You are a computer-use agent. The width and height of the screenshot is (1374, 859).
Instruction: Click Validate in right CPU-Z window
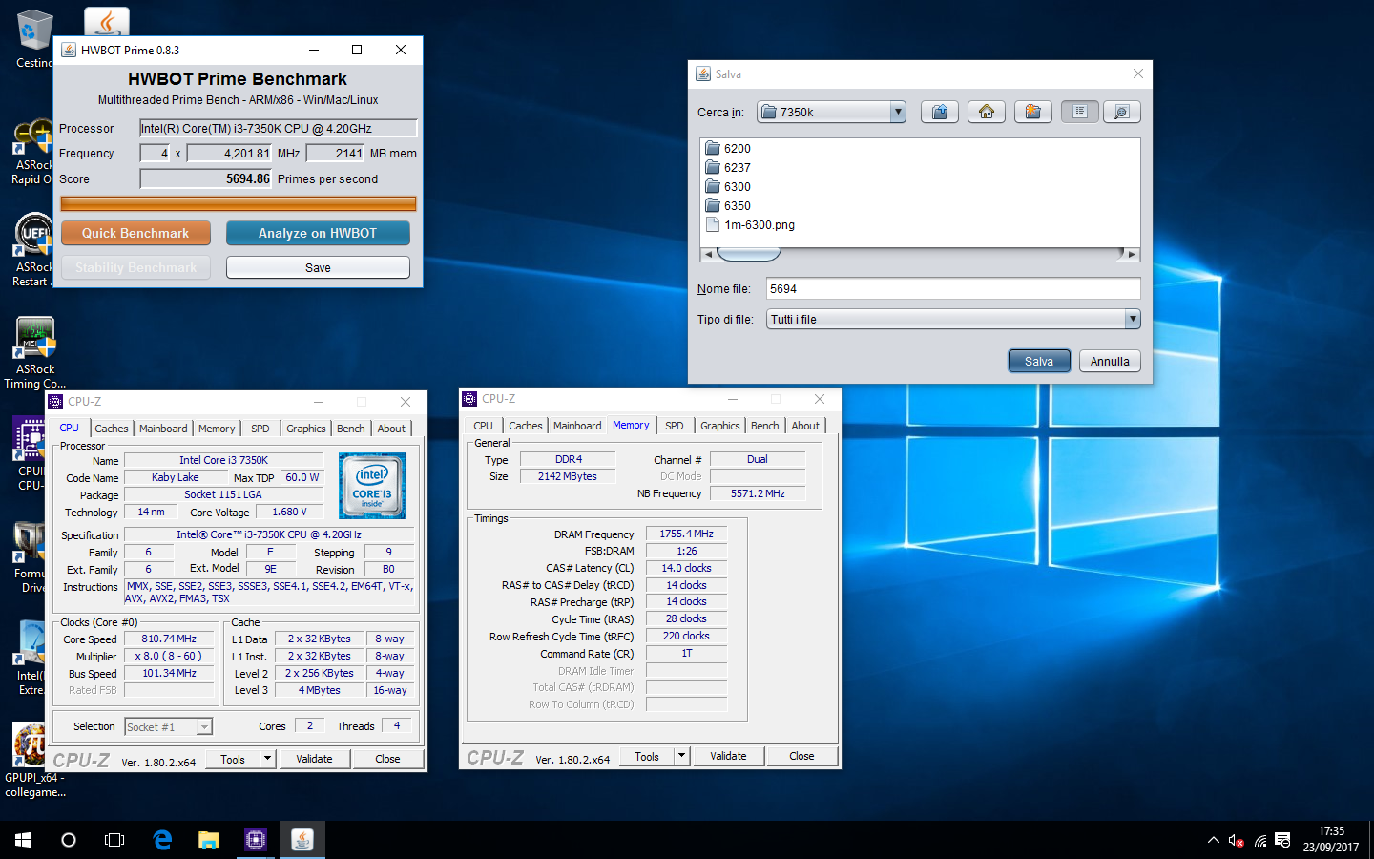[728, 757]
